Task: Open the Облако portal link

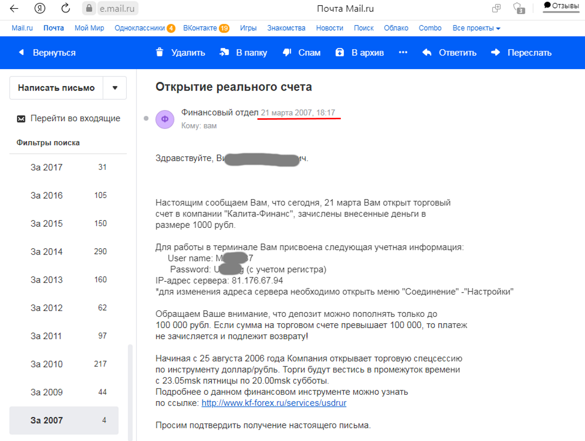Action: 396,28
